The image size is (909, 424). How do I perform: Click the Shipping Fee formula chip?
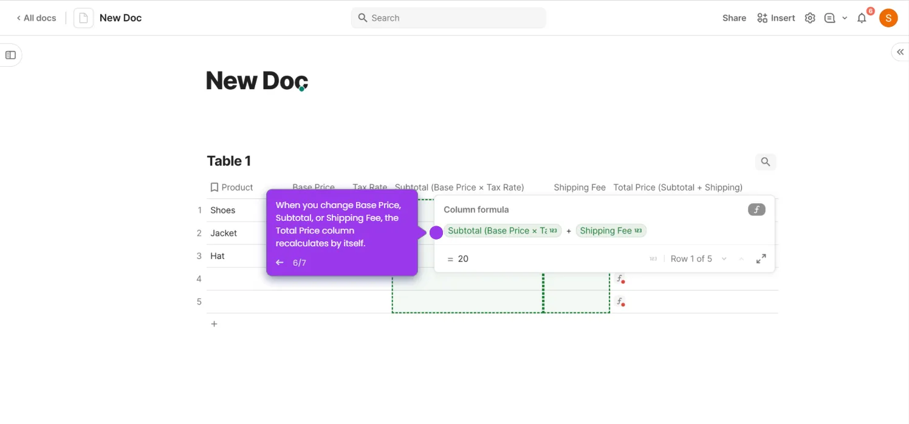(611, 231)
